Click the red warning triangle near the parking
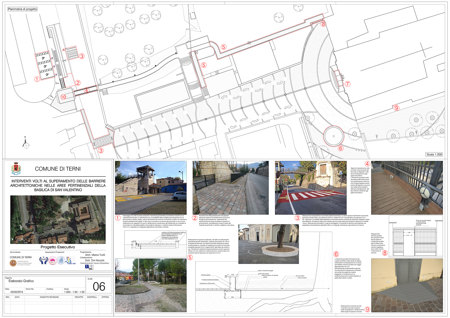 point(64,50)
